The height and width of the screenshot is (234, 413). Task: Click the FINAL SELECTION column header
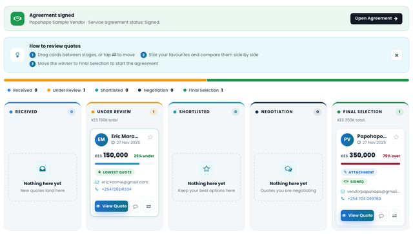pyautogui.click(x=363, y=112)
